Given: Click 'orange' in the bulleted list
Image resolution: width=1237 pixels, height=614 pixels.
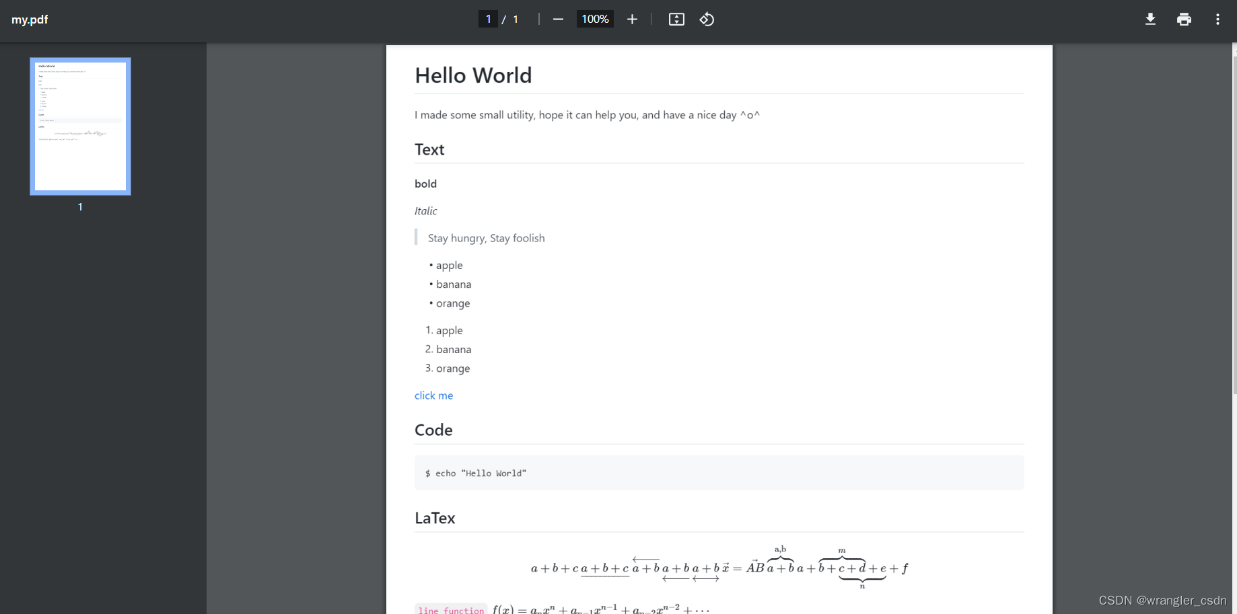Looking at the screenshot, I should click(x=453, y=303).
